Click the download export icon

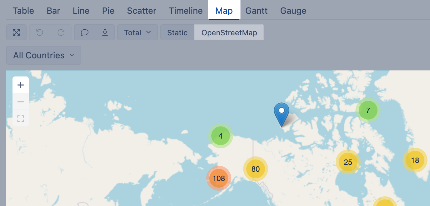coord(105,32)
